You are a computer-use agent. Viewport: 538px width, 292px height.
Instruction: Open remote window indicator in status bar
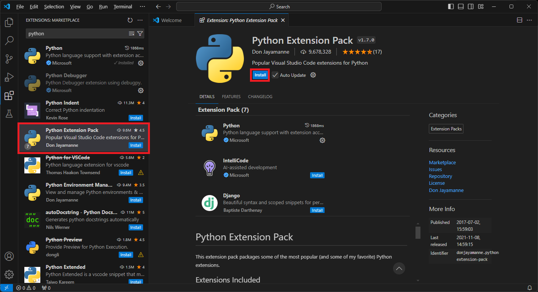pos(6,288)
